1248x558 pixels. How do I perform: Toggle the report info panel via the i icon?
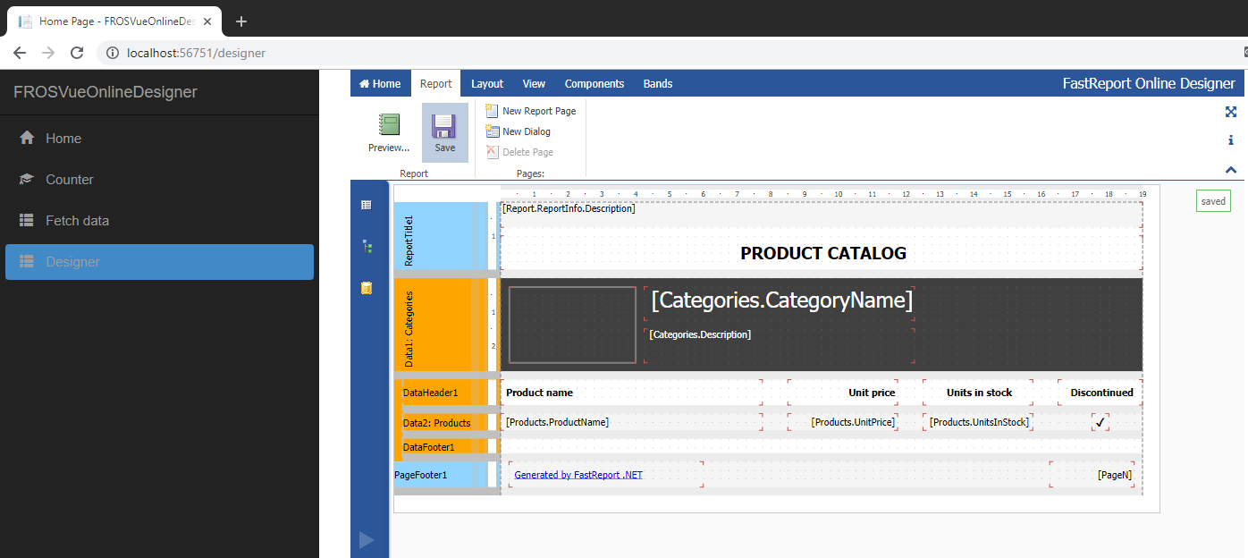pos(1231,139)
